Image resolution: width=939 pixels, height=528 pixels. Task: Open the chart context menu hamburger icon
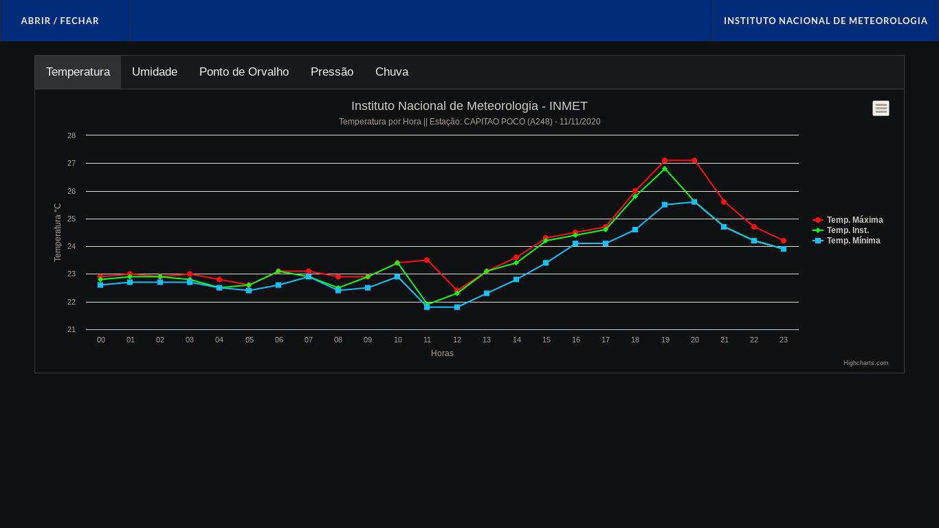pos(881,109)
